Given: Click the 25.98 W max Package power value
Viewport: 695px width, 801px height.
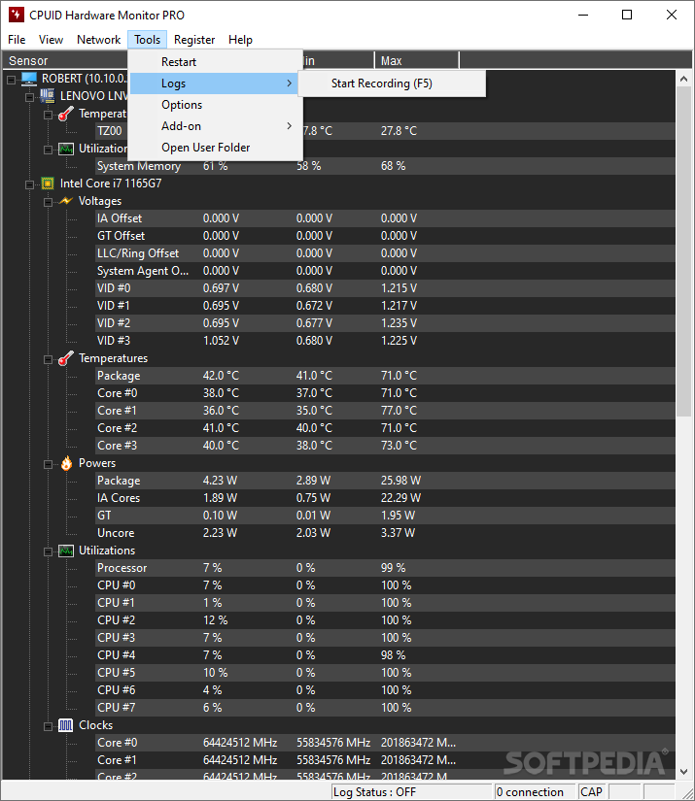Looking at the screenshot, I should point(400,481).
